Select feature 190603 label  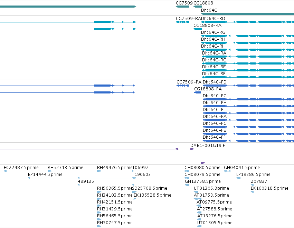coord(143,175)
